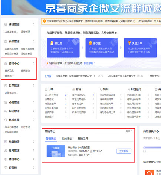
Task: Open 京东客服管家 sidebar link
Action: tap(11, 132)
